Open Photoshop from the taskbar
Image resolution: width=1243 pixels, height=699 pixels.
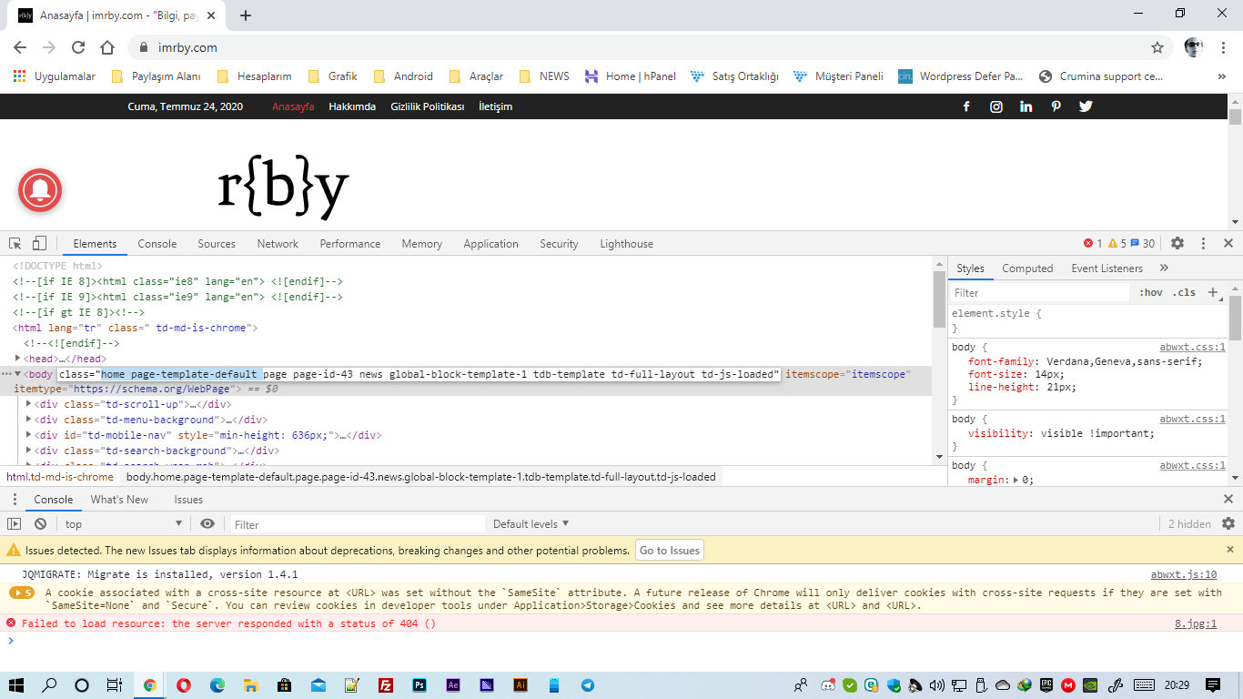pos(419,685)
